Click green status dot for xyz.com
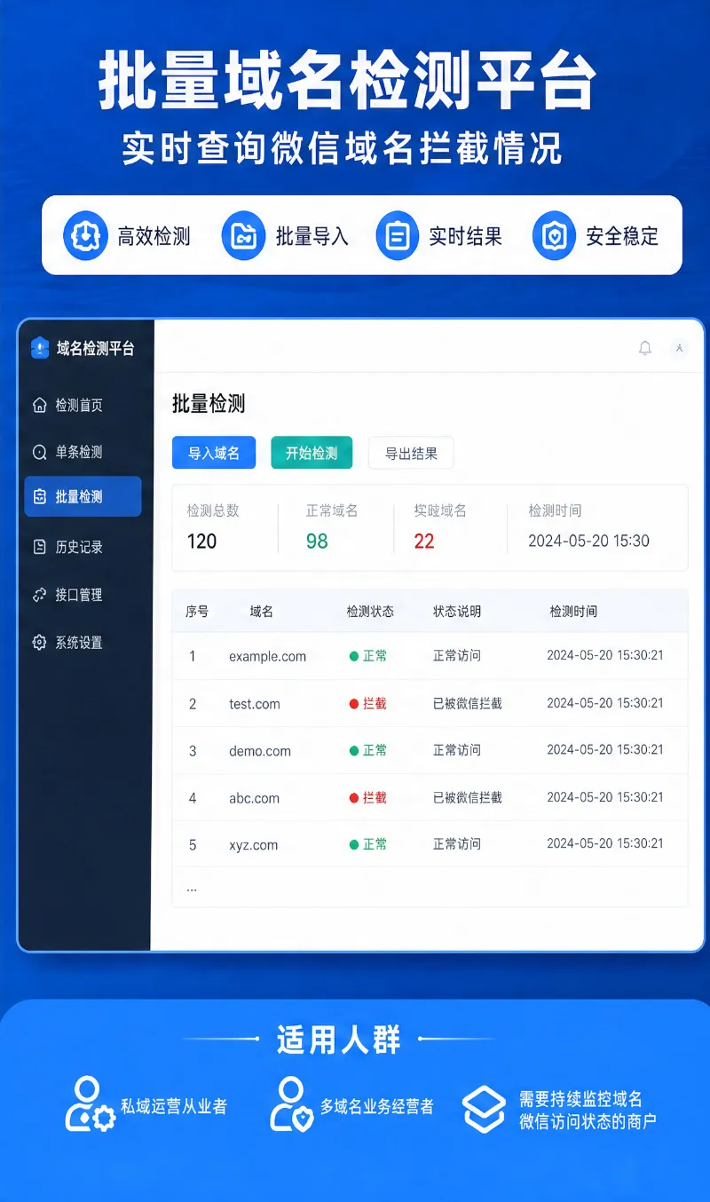 tap(354, 844)
